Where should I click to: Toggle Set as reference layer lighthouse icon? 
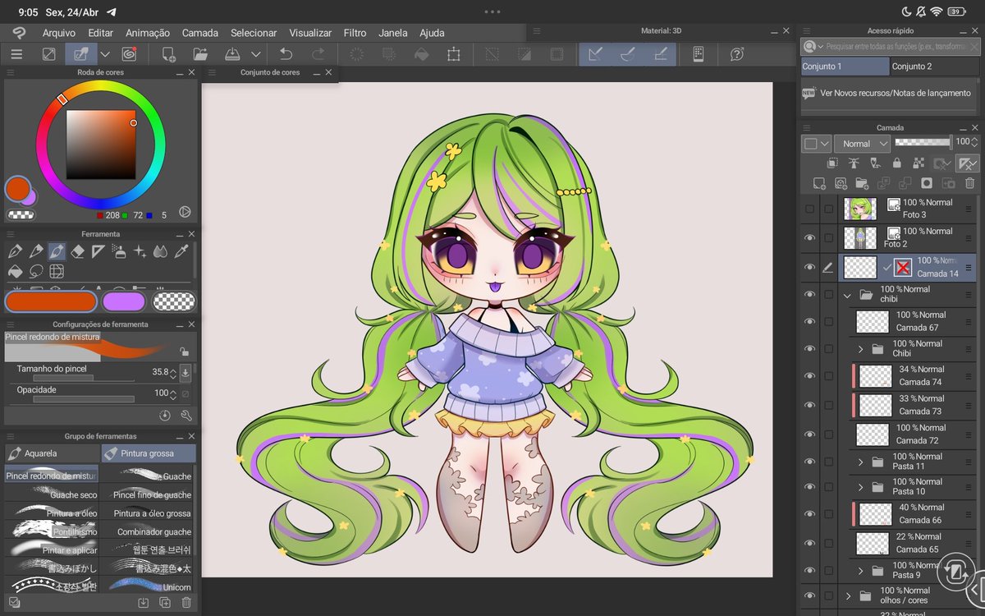pyautogui.click(x=854, y=163)
